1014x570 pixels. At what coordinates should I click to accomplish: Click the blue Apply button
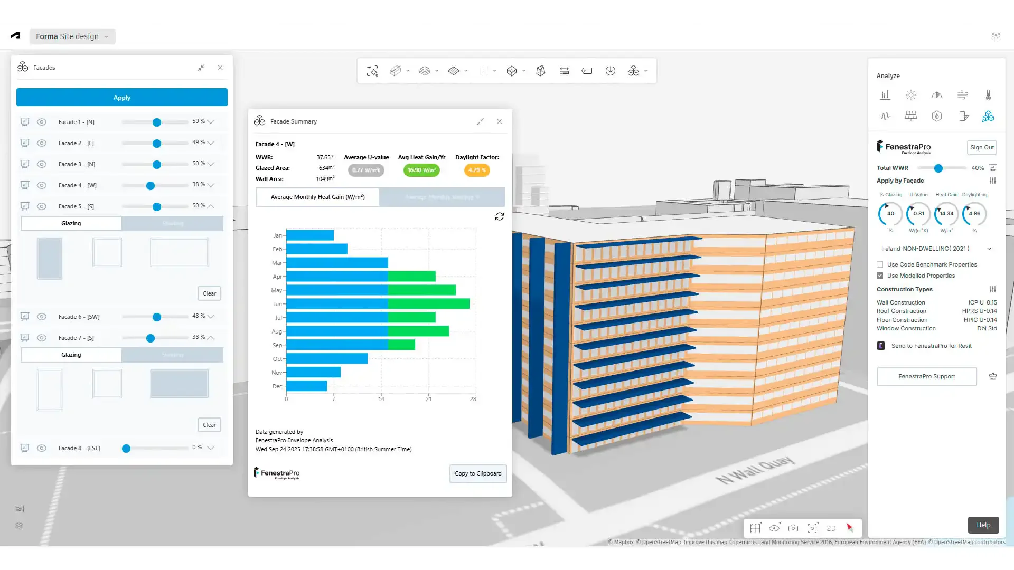pyautogui.click(x=122, y=98)
